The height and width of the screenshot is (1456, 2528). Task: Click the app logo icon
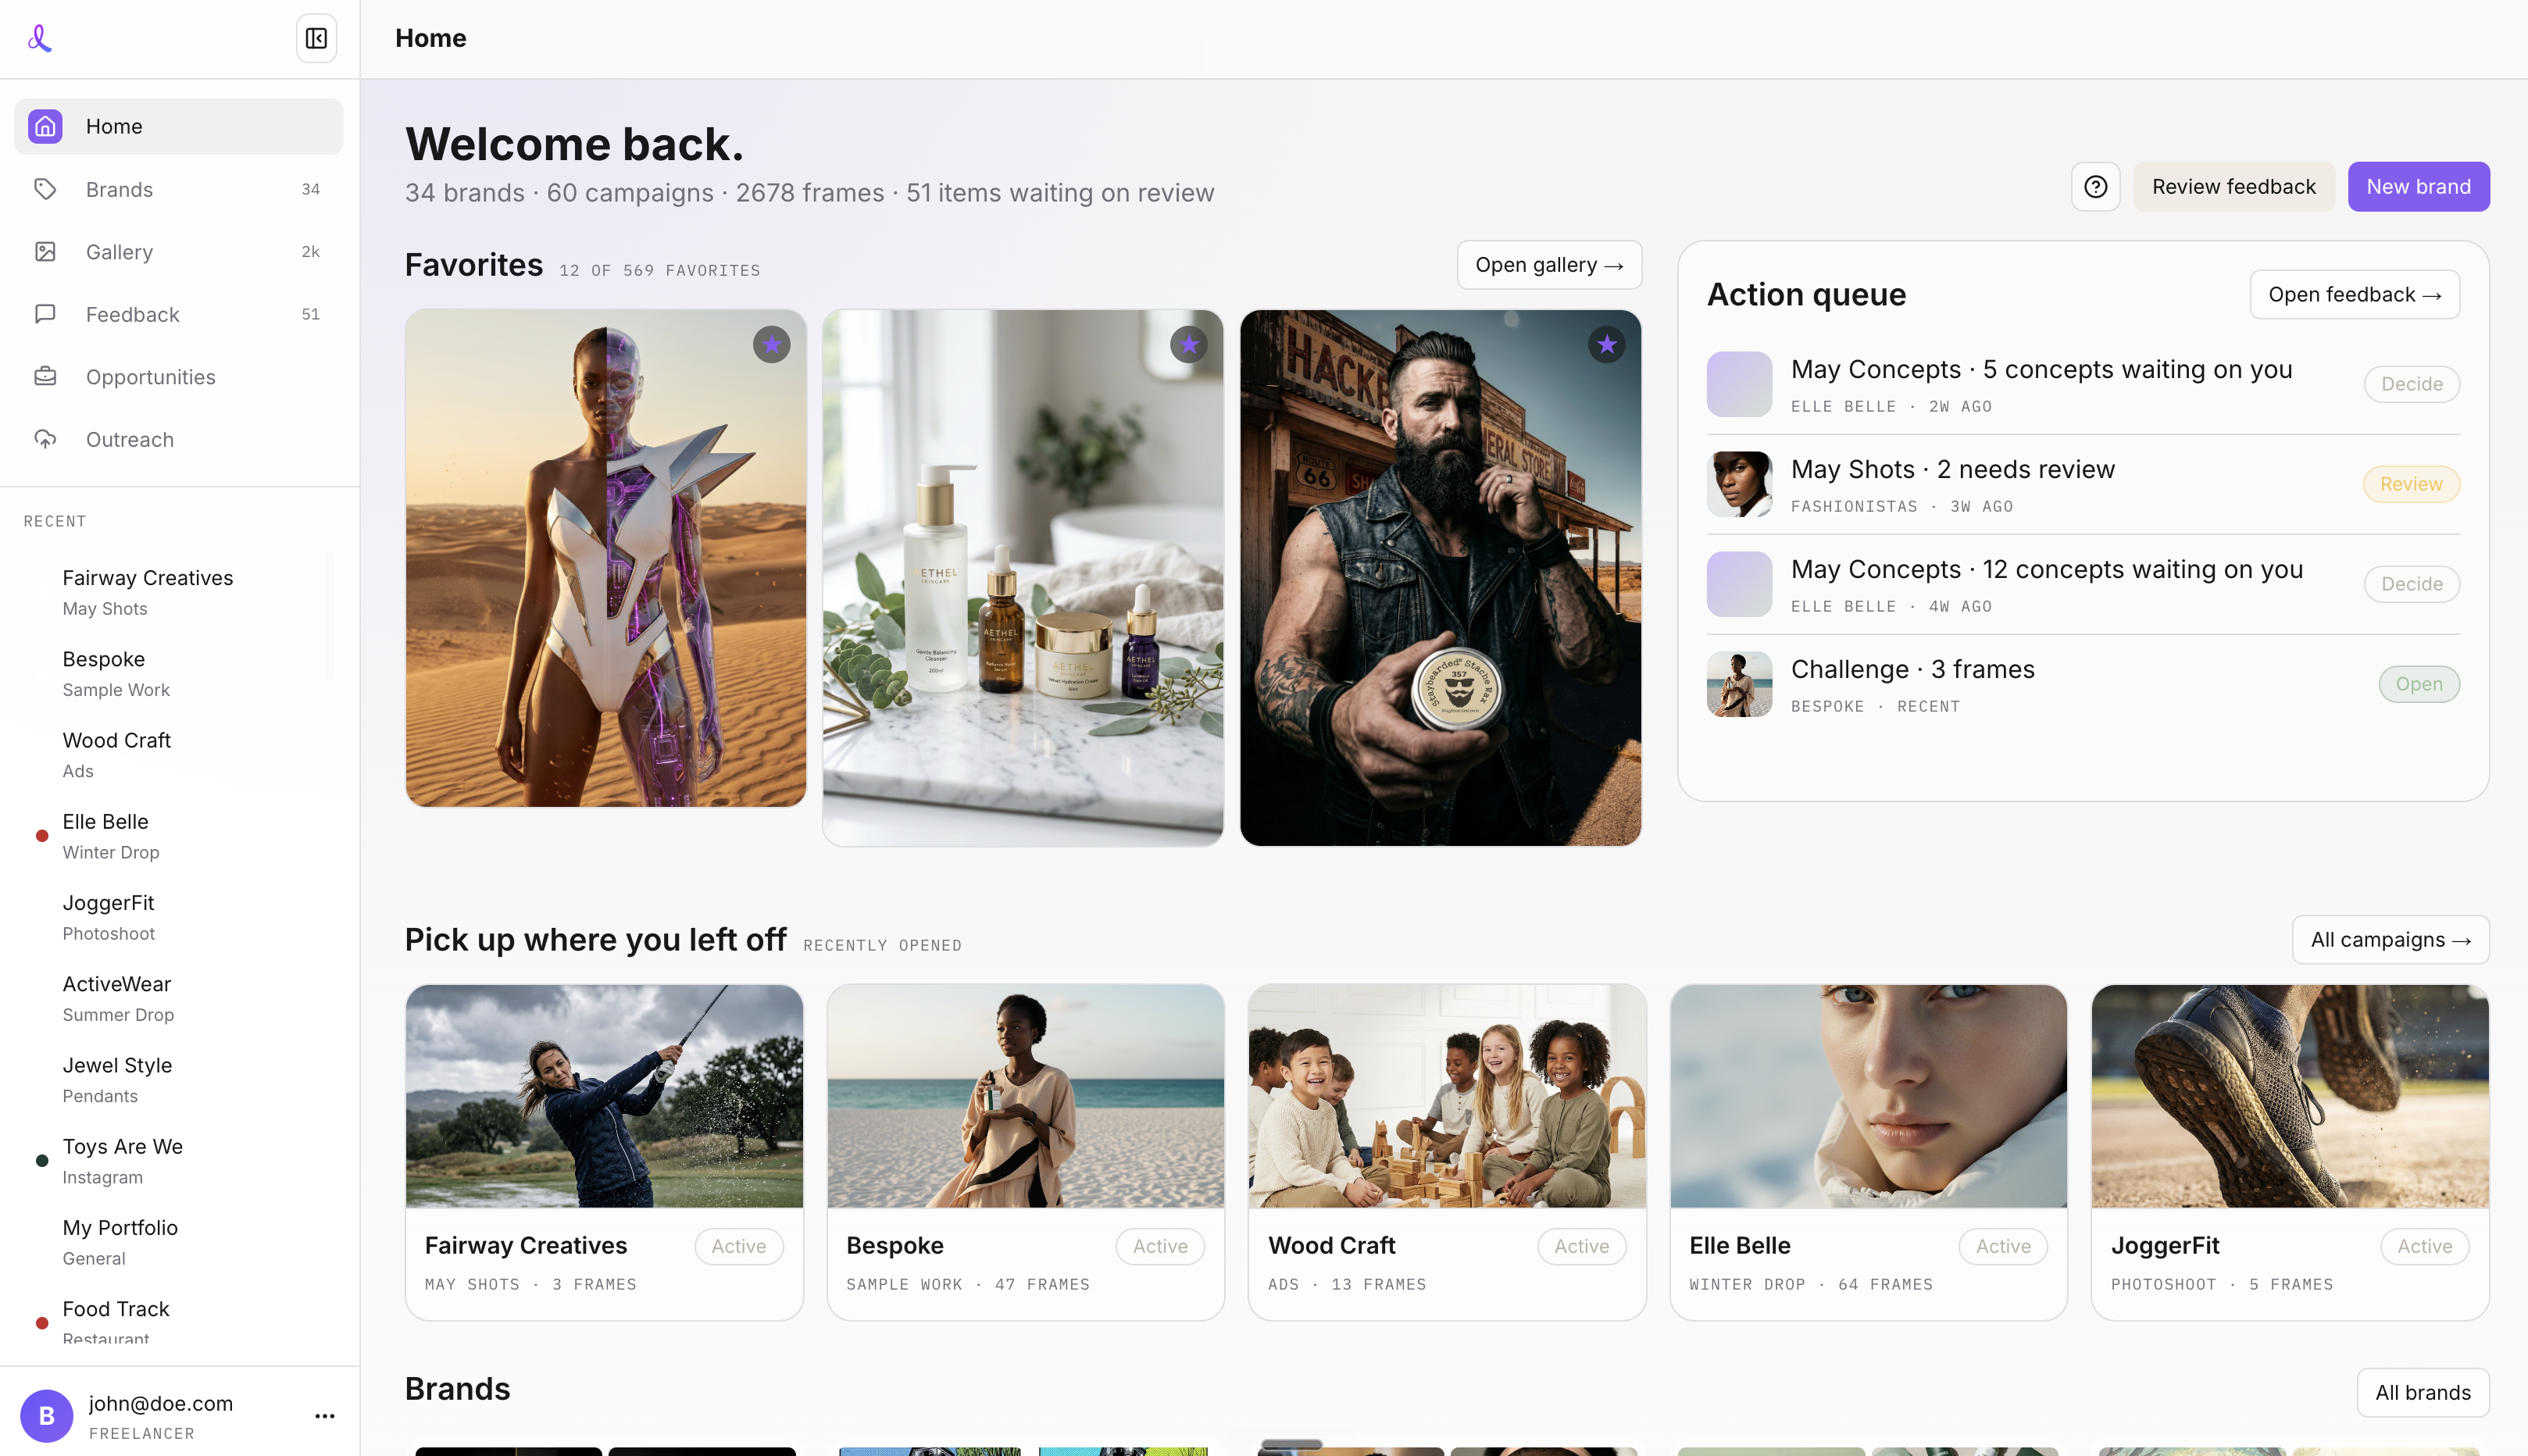pos(40,38)
